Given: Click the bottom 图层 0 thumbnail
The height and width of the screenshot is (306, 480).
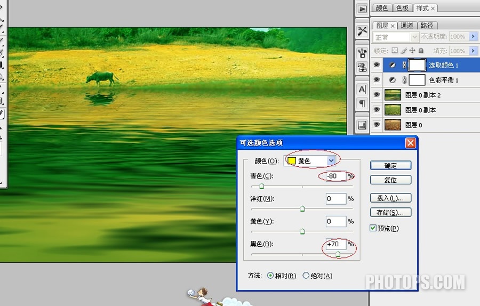Looking at the screenshot, I should coord(393,125).
